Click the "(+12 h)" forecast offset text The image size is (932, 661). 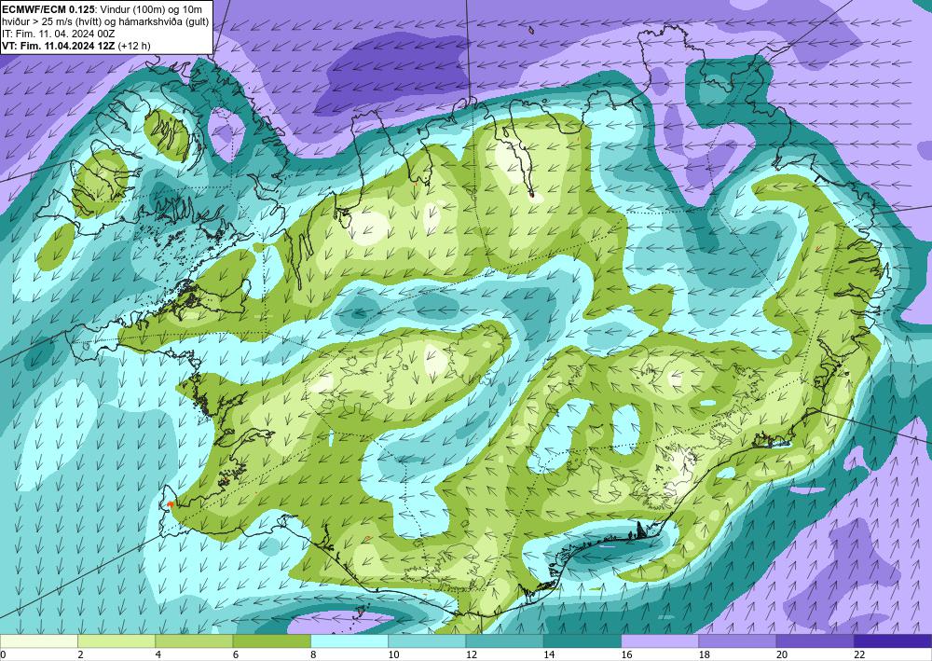[x=134, y=46]
